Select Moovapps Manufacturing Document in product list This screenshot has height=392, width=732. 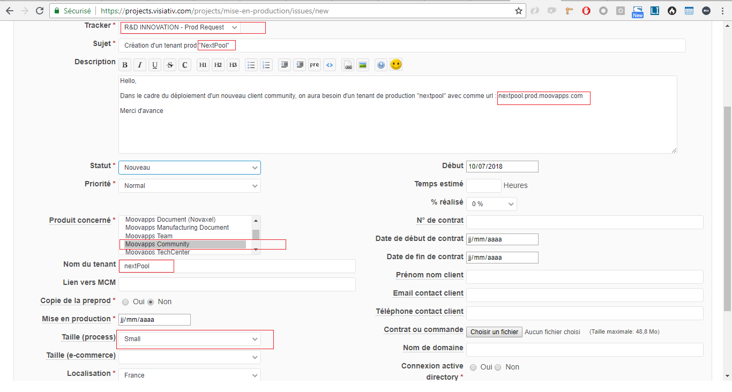(x=185, y=228)
